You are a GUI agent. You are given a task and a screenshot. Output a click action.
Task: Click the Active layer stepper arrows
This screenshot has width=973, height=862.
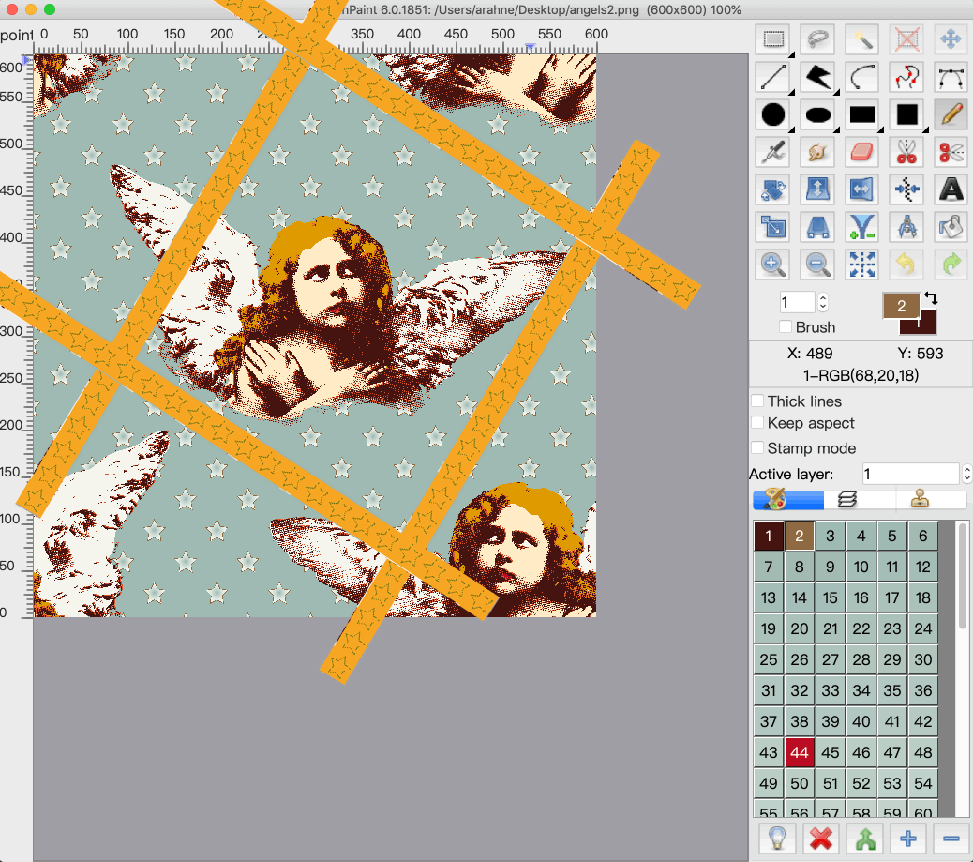(x=966, y=474)
